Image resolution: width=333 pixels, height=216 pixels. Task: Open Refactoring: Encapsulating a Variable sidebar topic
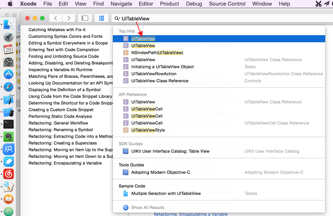pos(65,163)
